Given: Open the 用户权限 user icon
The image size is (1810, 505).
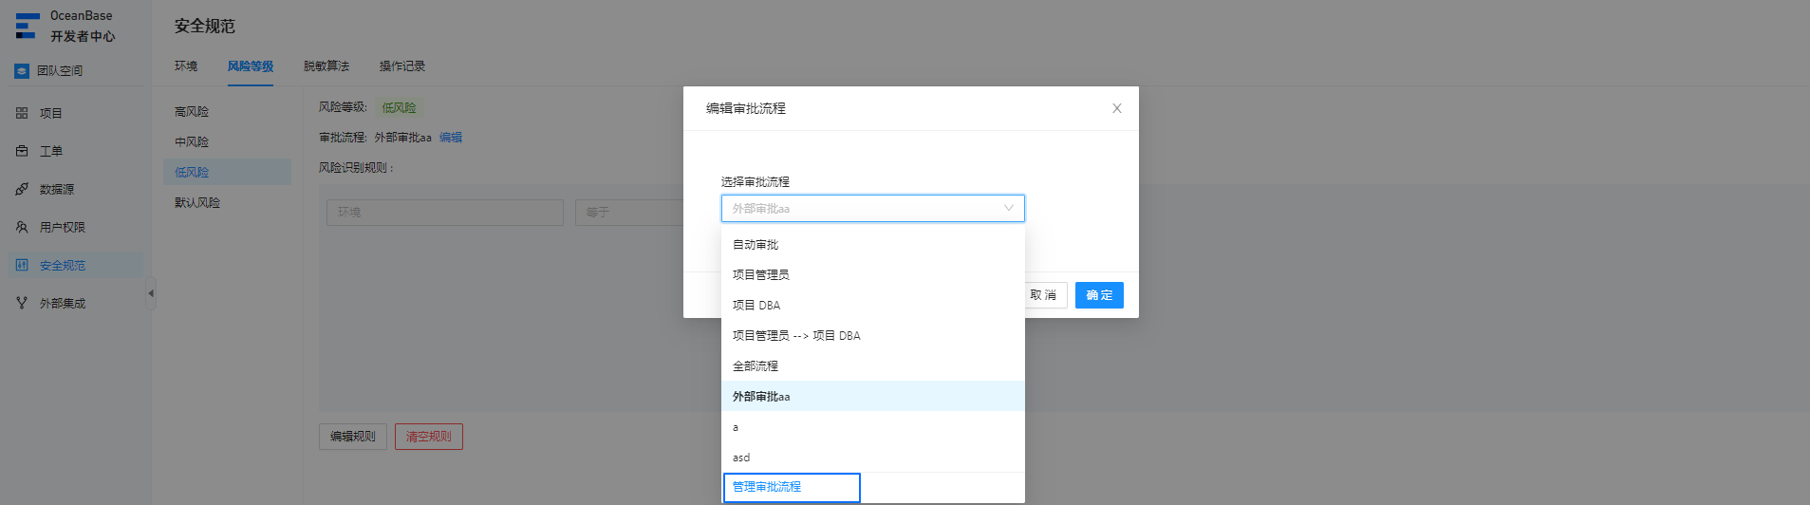Looking at the screenshot, I should click(x=22, y=227).
